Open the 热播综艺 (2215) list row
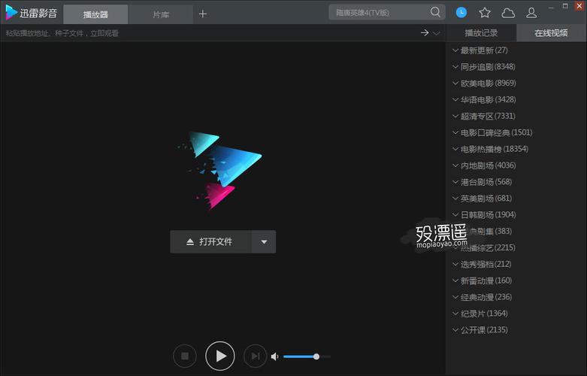The image size is (587, 376). click(x=516, y=247)
